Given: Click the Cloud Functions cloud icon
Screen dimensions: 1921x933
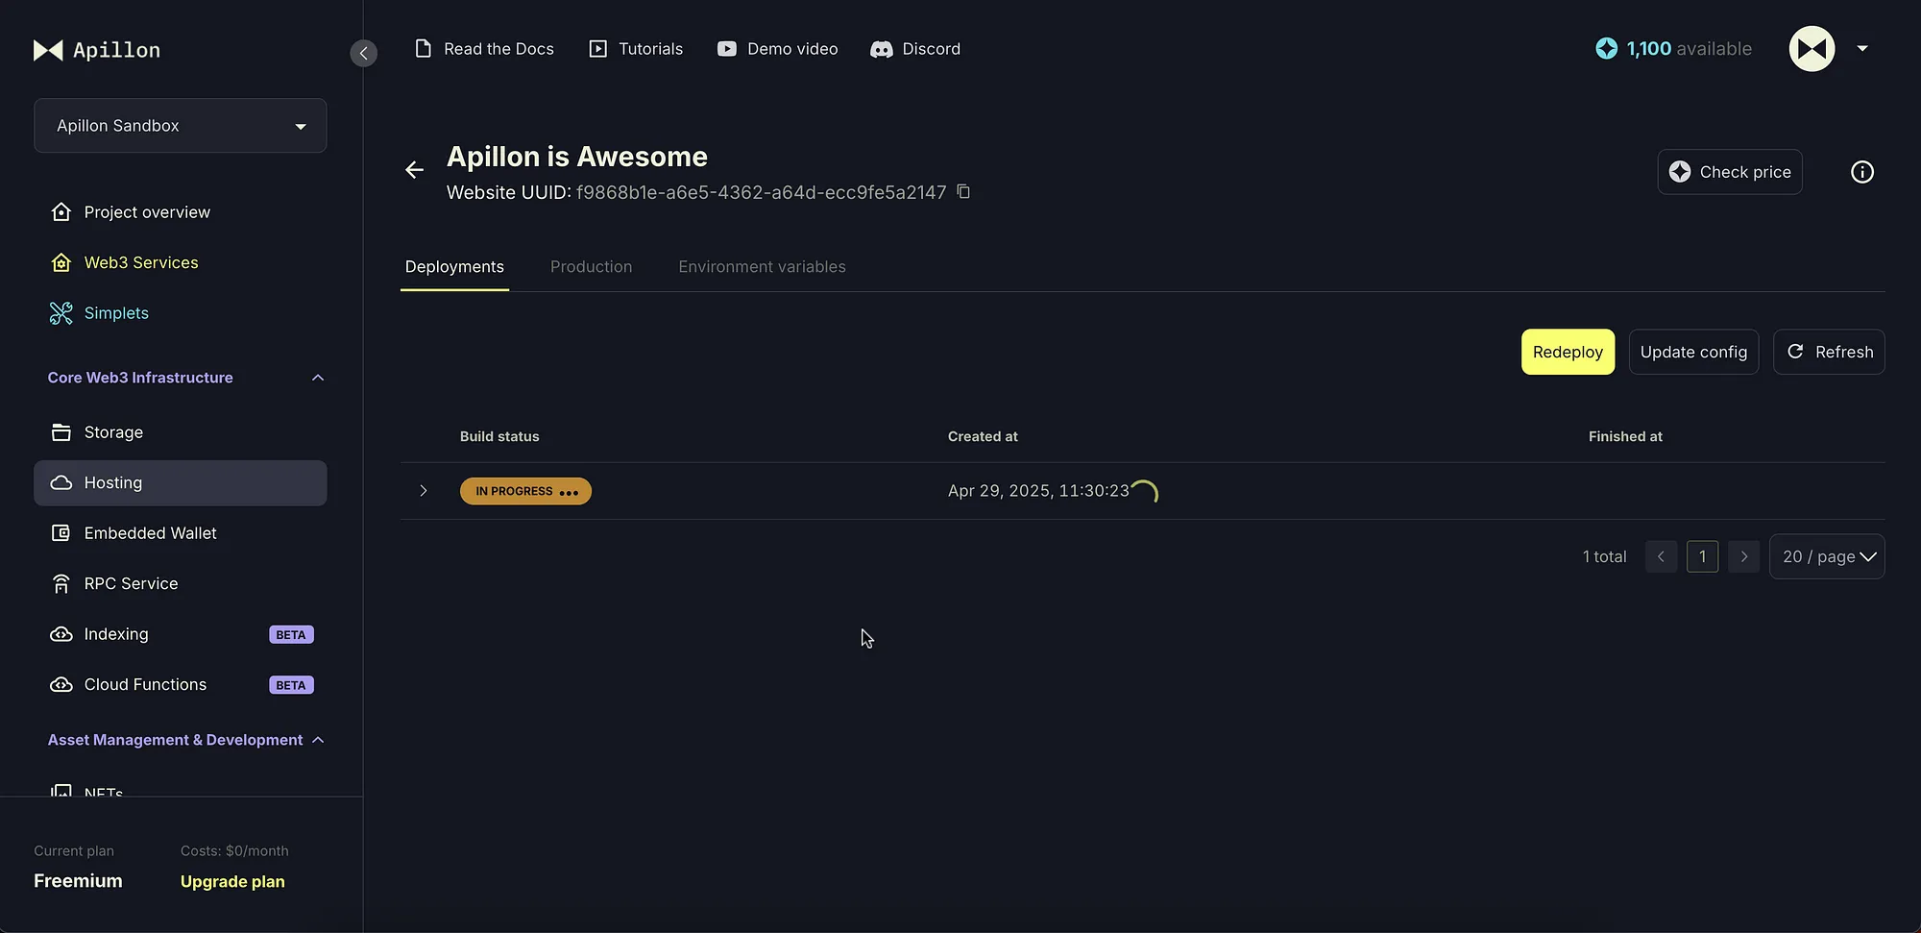Looking at the screenshot, I should [x=61, y=685].
